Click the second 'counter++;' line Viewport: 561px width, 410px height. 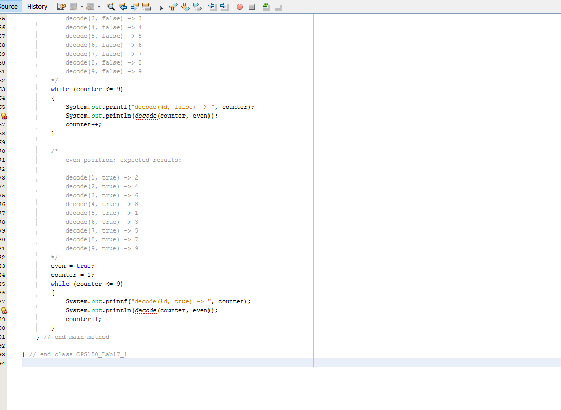tap(83, 319)
